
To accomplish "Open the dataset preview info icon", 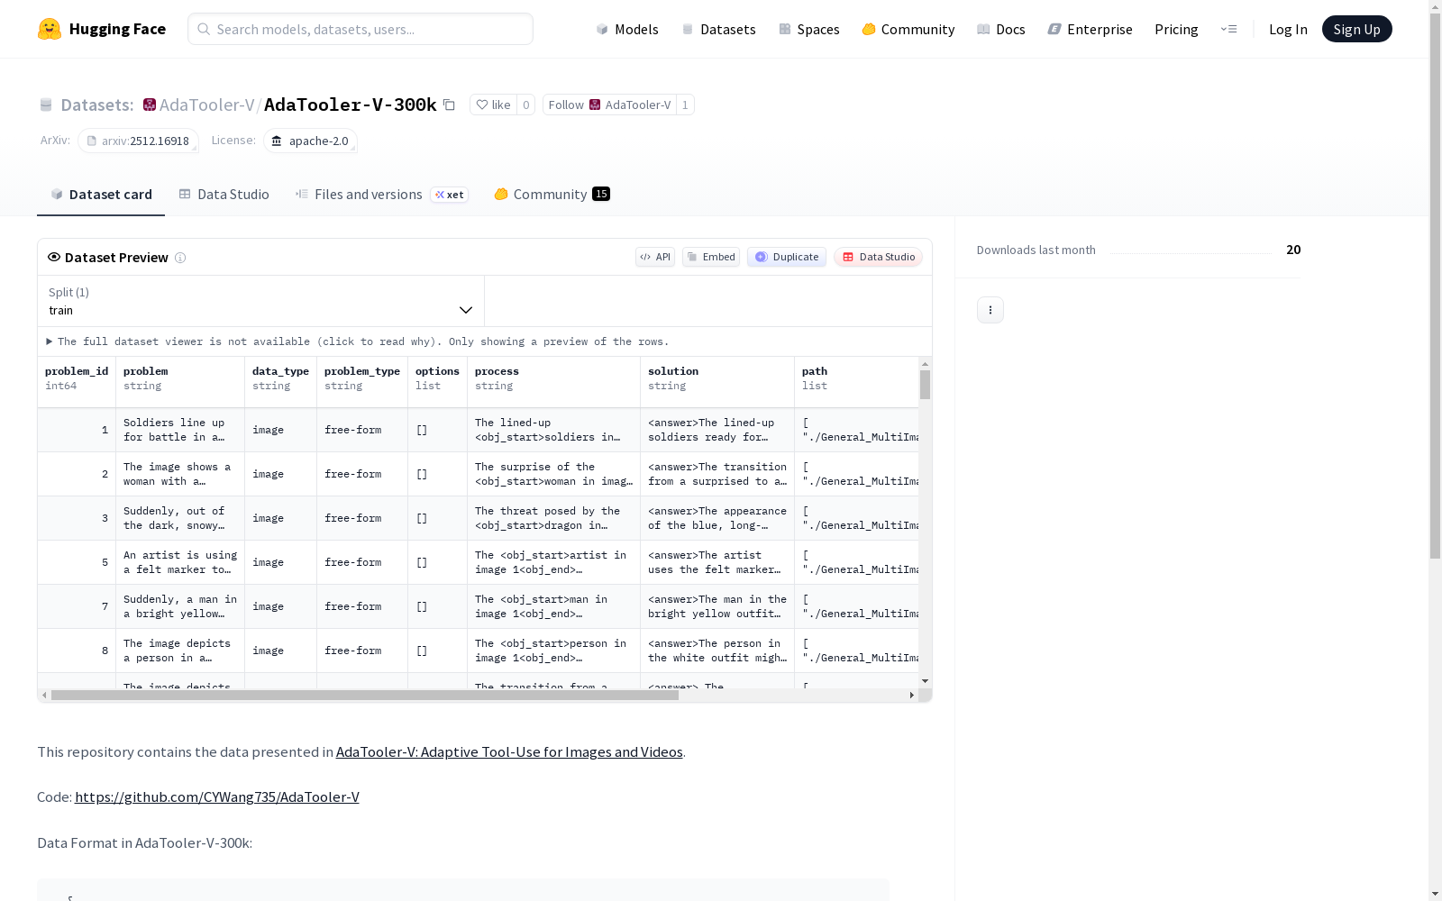I will click(x=180, y=258).
